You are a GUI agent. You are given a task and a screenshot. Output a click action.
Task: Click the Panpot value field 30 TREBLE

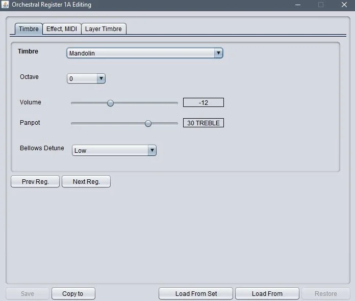[x=204, y=123]
